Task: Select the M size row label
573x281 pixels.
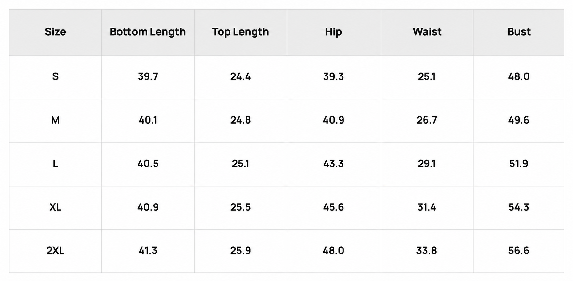Action: 55,120
